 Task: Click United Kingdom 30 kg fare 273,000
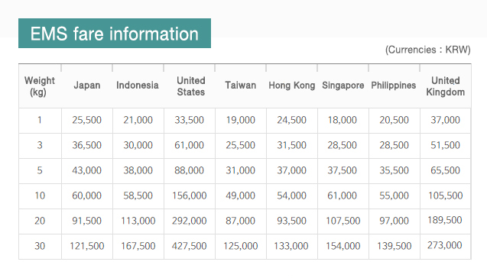(444, 245)
